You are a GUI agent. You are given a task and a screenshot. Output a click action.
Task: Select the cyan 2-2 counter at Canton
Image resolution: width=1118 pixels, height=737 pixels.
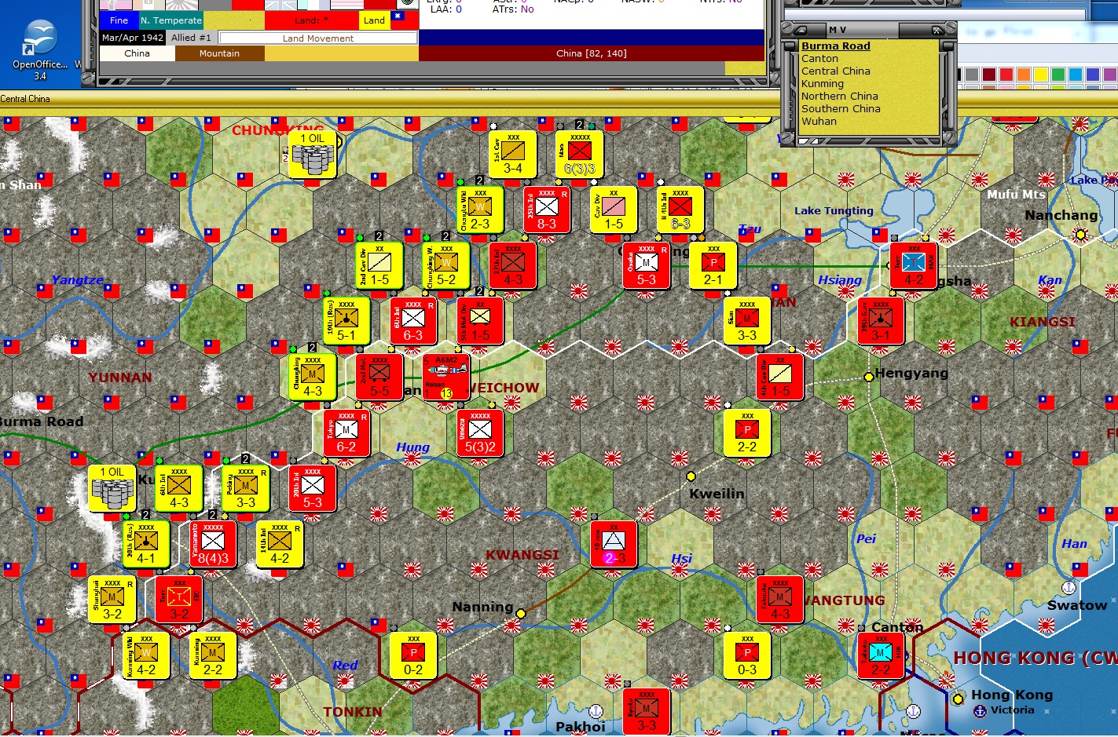pyautogui.click(x=881, y=655)
